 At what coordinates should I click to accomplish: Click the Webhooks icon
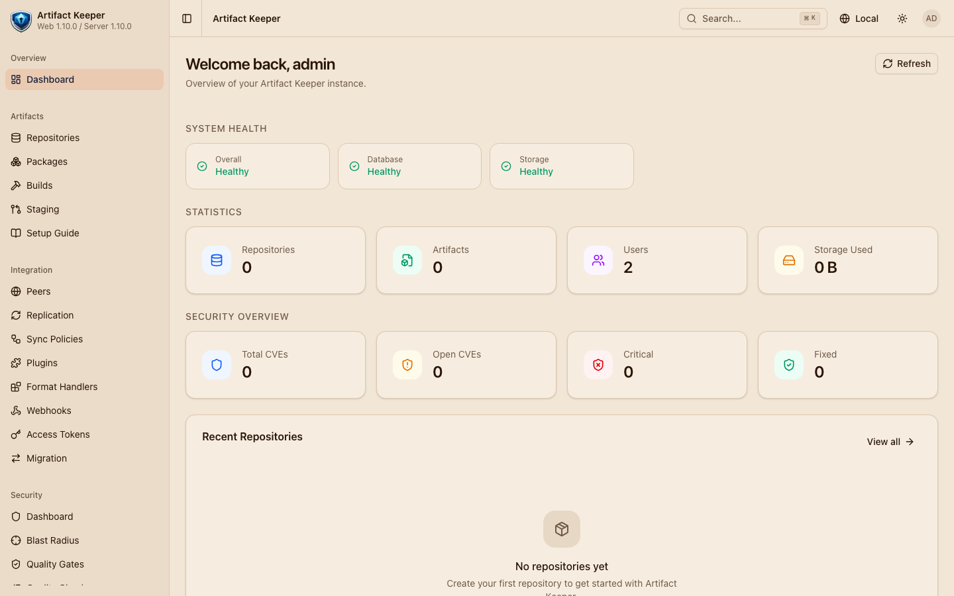[16, 411]
